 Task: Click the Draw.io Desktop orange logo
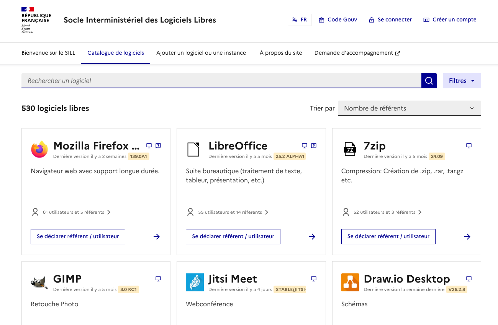click(350, 282)
